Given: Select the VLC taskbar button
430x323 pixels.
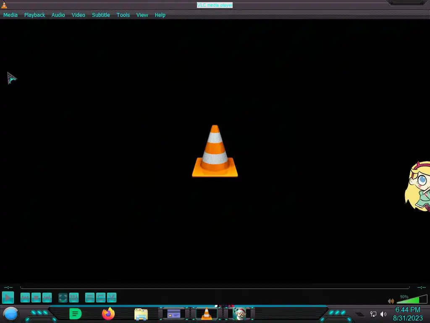Looking at the screenshot, I should tap(207, 314).
